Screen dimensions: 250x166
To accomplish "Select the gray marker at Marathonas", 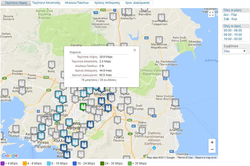I will tap(159, 40).
